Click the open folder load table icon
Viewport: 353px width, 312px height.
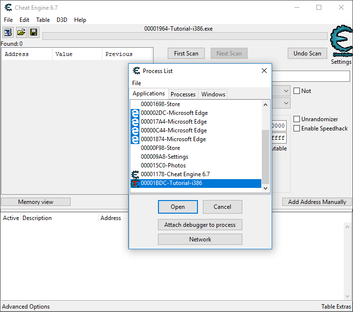click(x=21, y=33)
